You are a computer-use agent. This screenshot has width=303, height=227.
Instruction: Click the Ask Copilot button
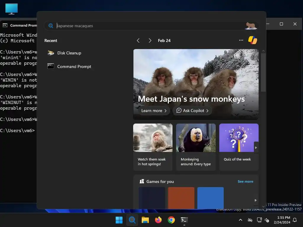(x=192, y=111)
